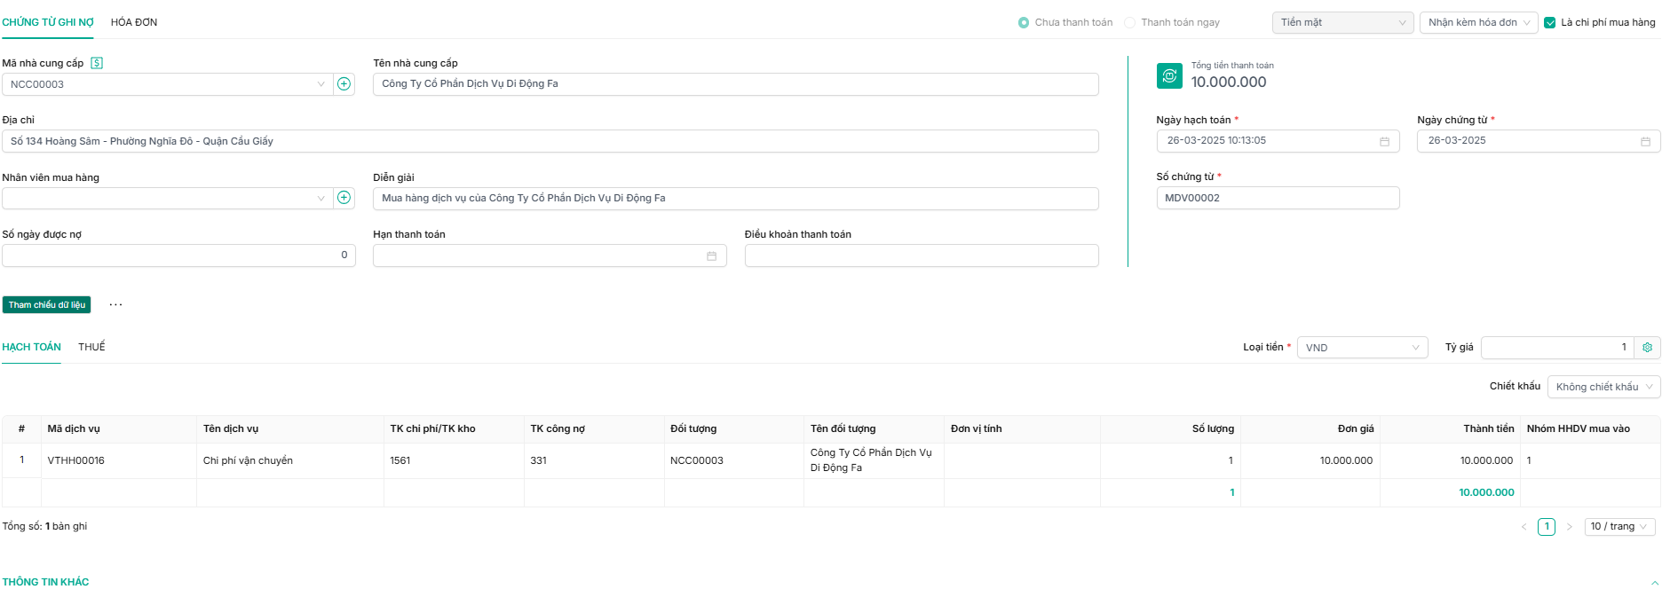Go to page 1 in pagination
1670x613 pixels.
click(1546, 527)
